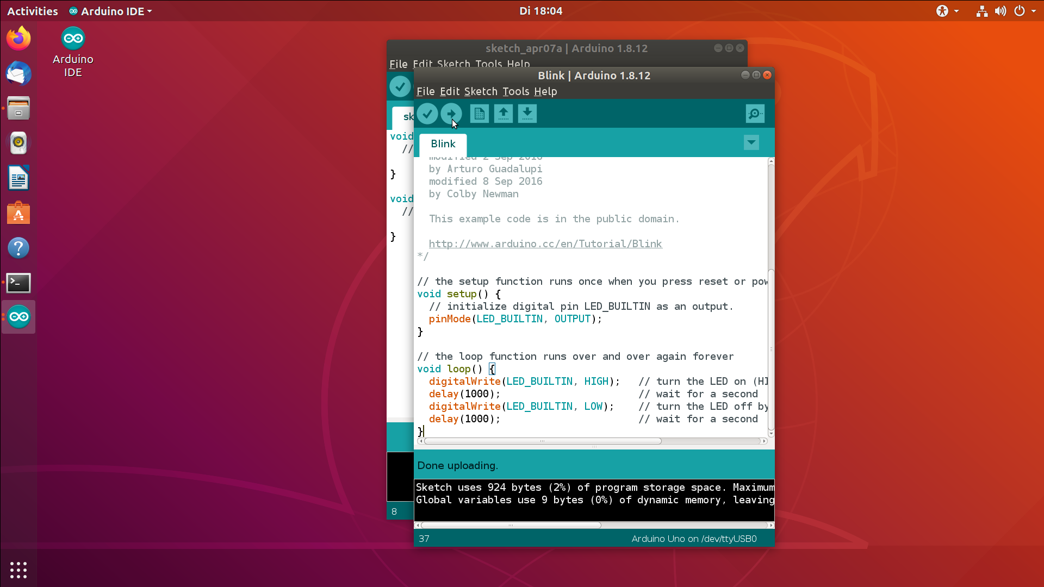Follow the arduino.cc Tutorial Blink link
This screenshot has height=587, width=1044.
[x=545, y=244]
